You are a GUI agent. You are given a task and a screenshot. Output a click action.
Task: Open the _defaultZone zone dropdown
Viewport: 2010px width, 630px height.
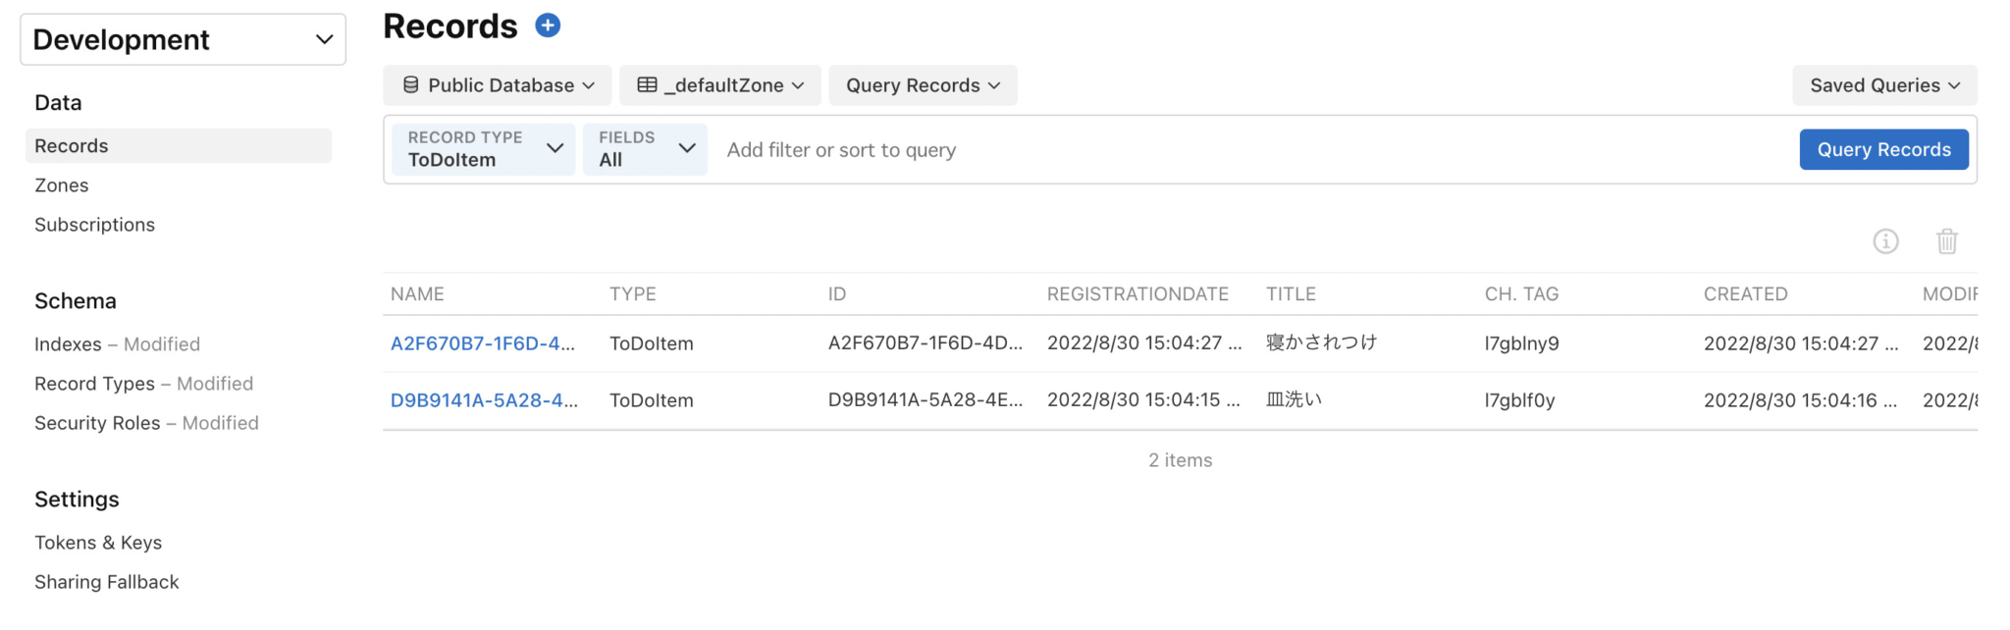720,85
